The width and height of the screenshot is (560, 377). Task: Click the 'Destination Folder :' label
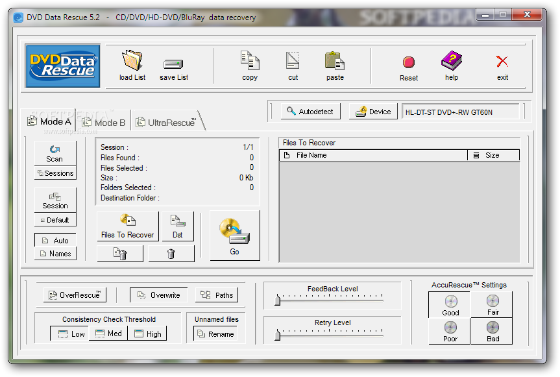130,198
